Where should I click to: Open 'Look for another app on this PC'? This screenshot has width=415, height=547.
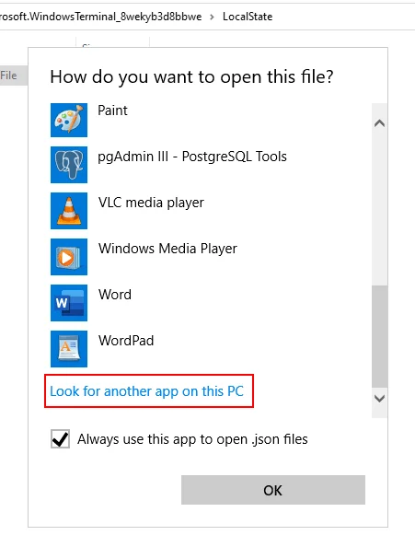(x=146, y=391)
